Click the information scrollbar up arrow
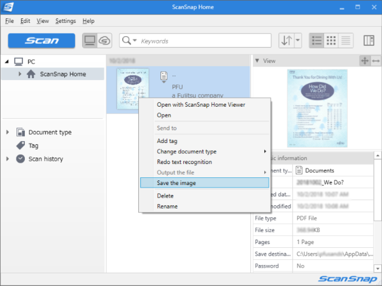 378,155
